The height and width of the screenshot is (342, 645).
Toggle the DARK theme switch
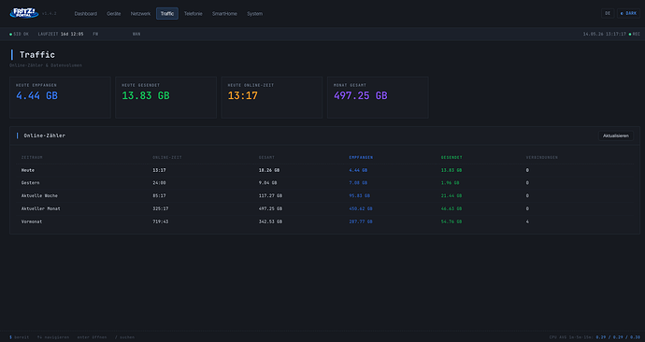pos(628,14)
